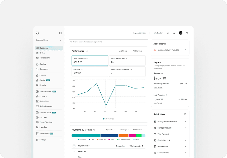This screenshot has height=158, width=227.
Task: Toggle Other legend item
Action: (136, 140)
